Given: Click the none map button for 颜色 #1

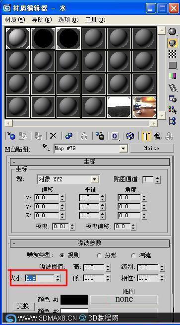Looking at the screenshot, I should pos(124,299).
